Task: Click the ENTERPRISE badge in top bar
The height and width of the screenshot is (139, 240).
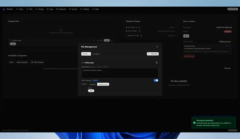Action: [233, 9]
